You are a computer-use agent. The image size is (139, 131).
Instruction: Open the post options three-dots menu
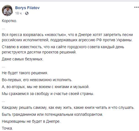click(x=137, y=7)
